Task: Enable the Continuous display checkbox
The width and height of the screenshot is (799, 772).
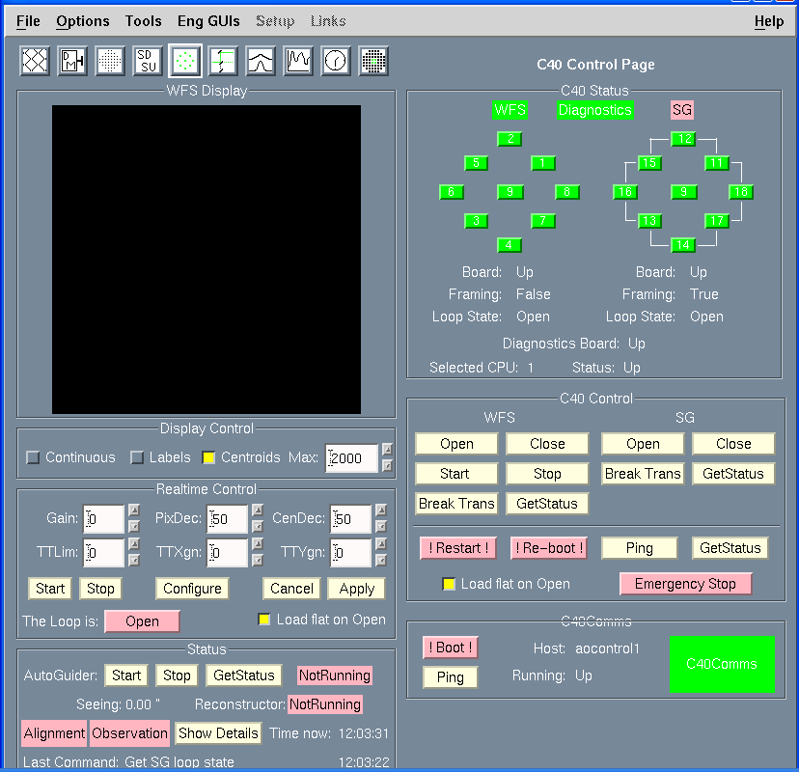Action: [x=34, y=457]
